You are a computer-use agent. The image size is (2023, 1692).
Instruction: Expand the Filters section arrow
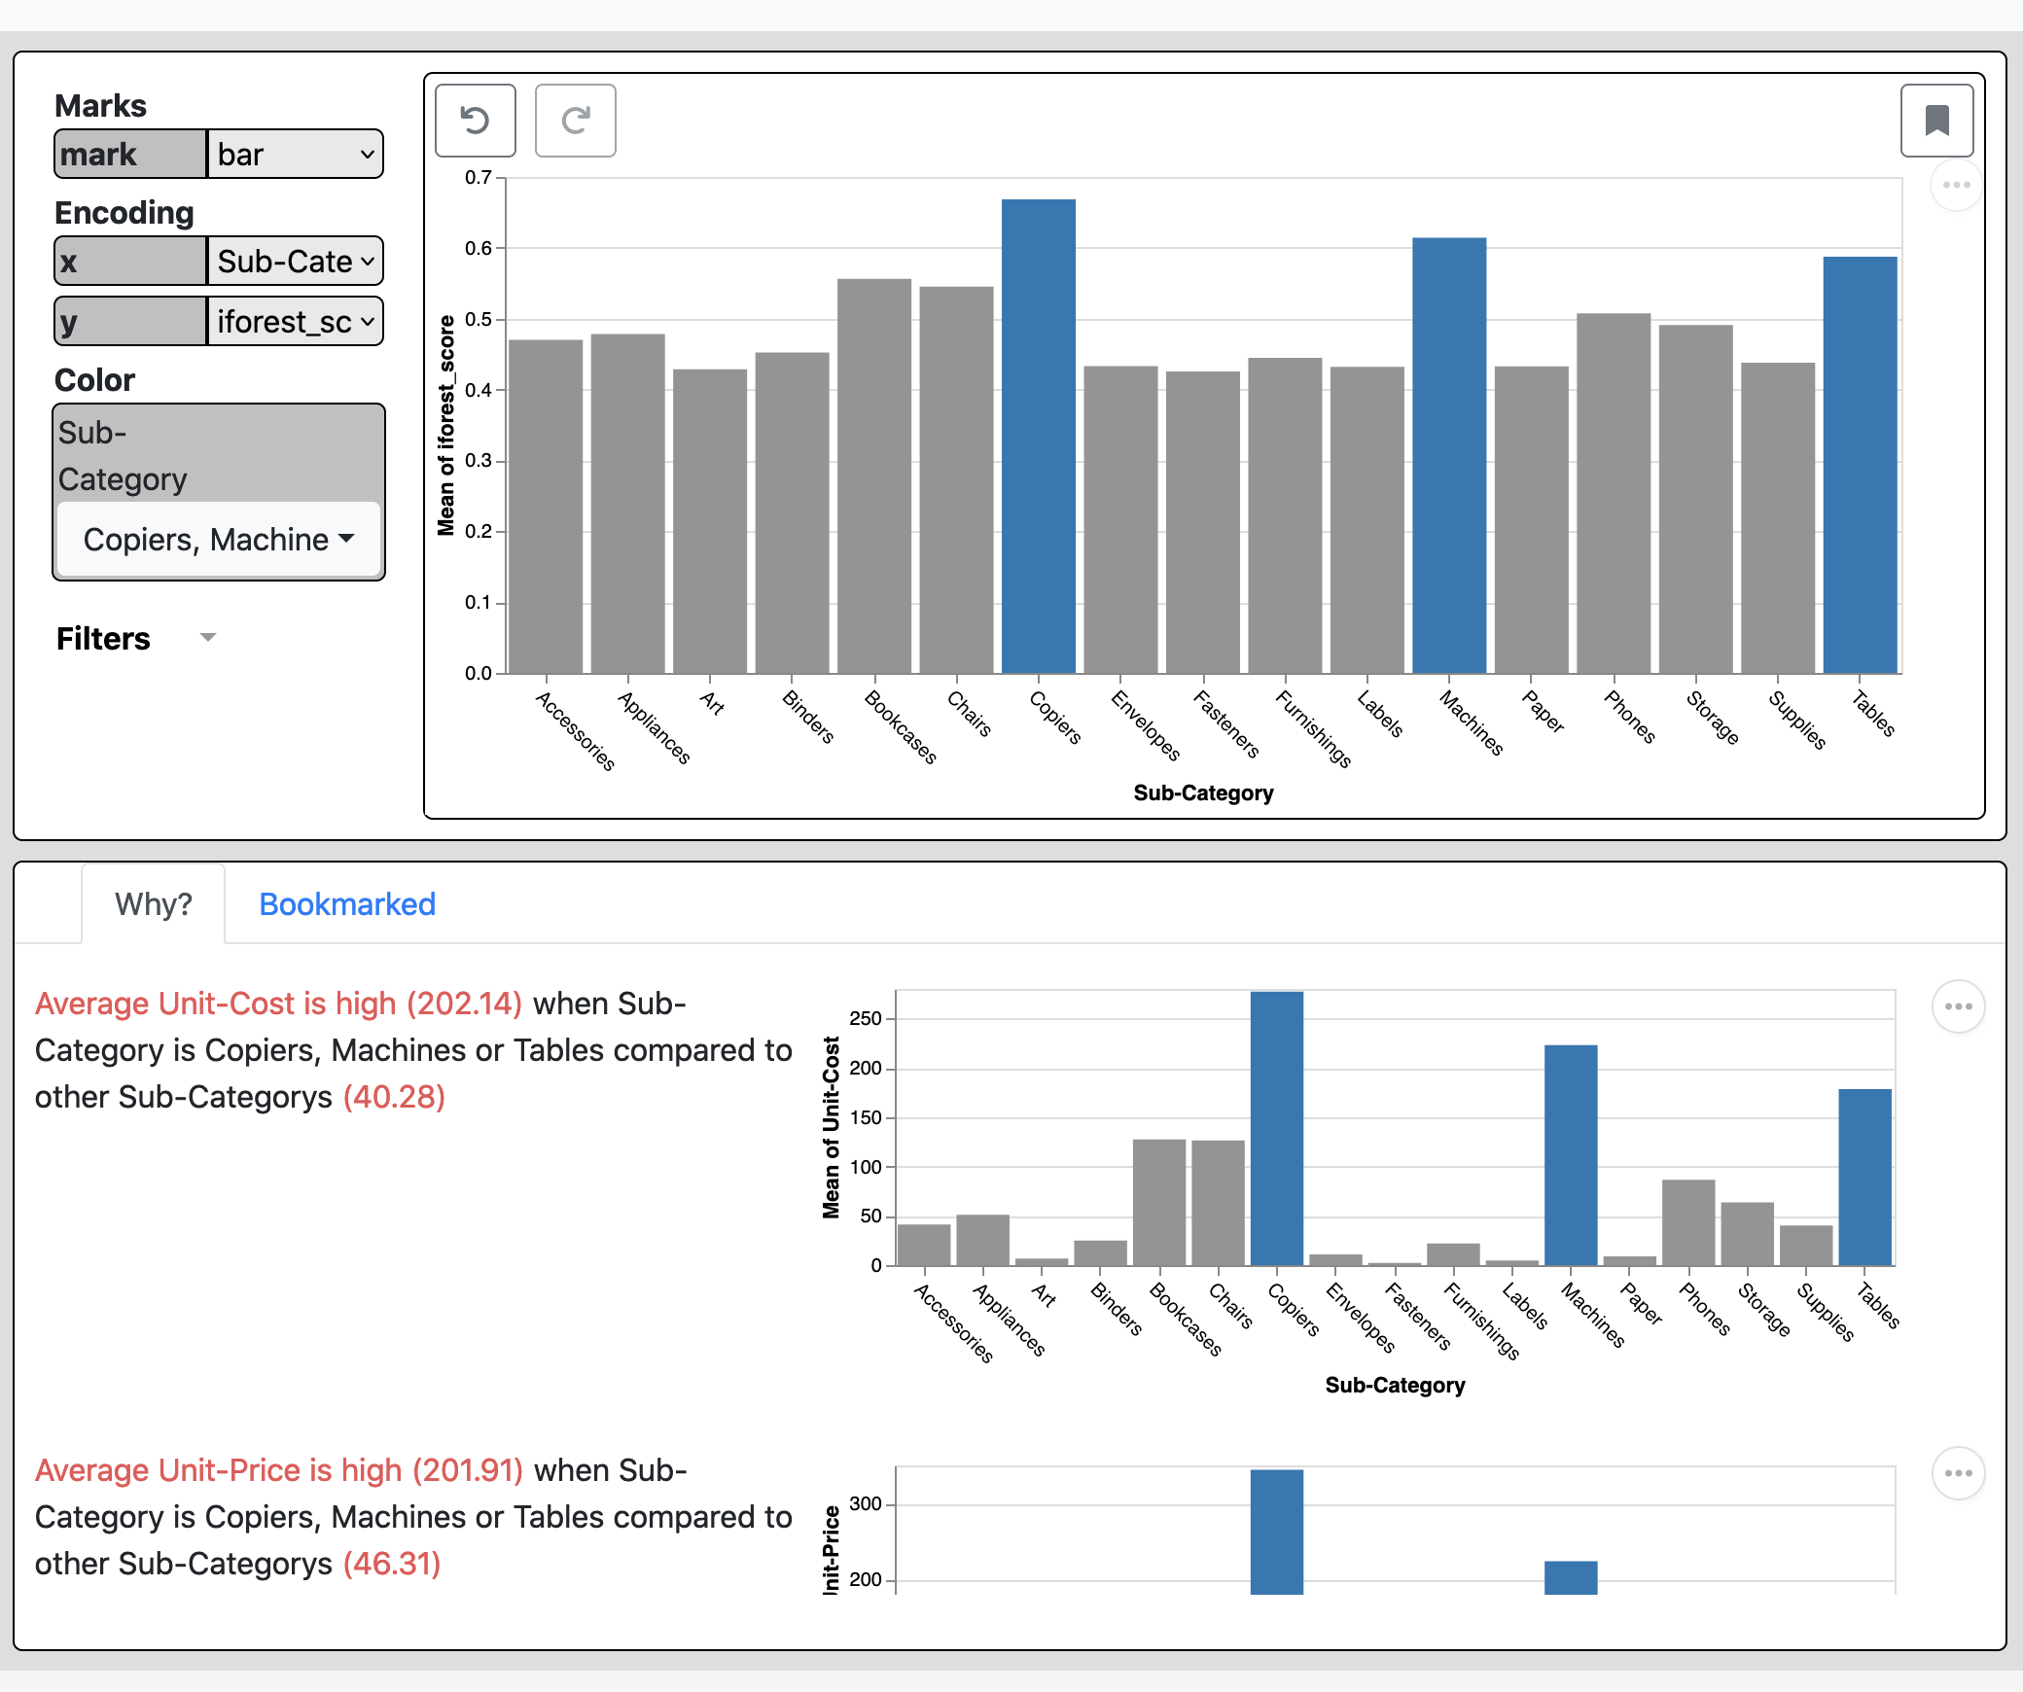click(207, 638)
